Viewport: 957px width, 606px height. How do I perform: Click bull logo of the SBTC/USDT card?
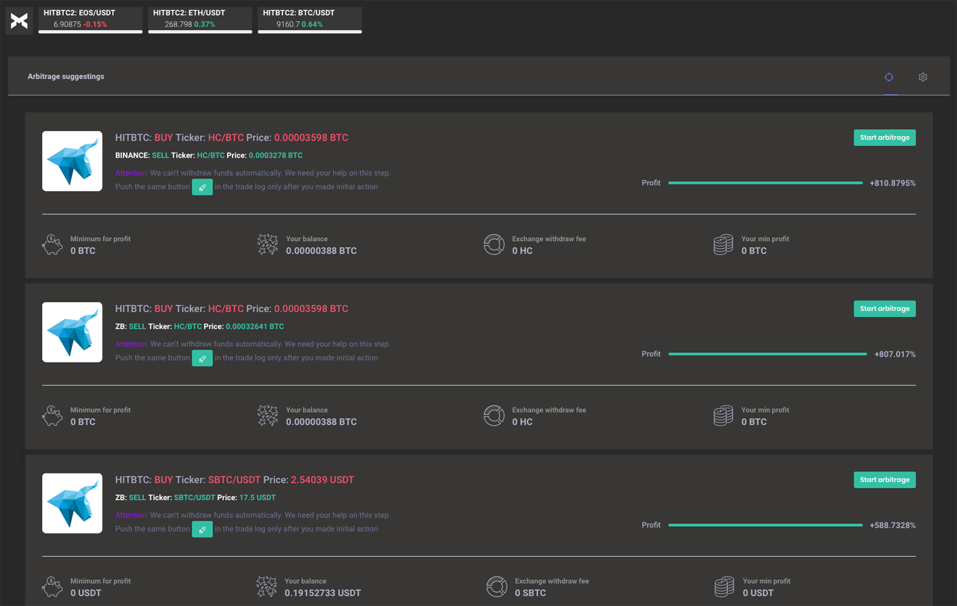click(x=73, y=503)
